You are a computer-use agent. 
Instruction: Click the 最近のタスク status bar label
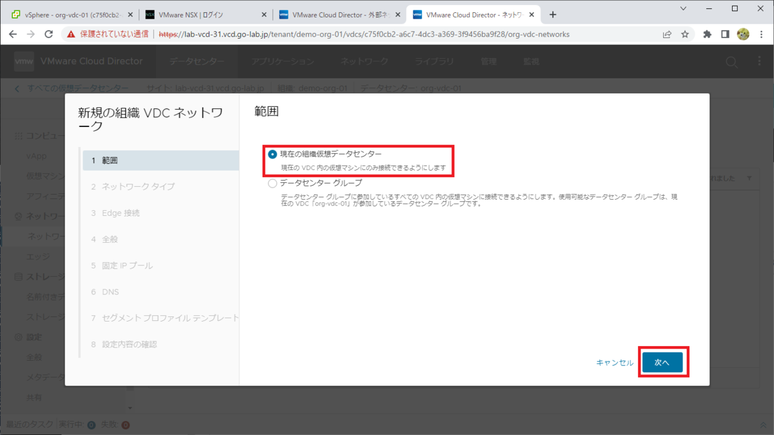click(x=30, y=425)
